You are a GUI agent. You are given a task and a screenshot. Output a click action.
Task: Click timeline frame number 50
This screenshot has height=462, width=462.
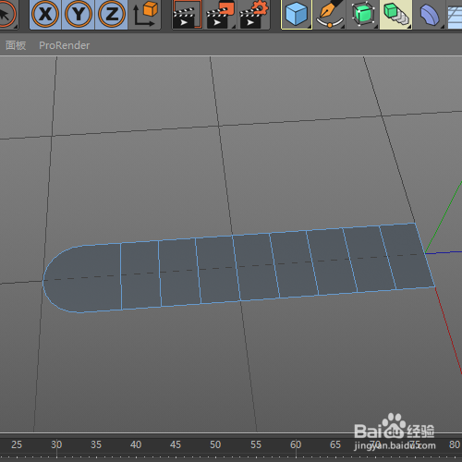215,444
